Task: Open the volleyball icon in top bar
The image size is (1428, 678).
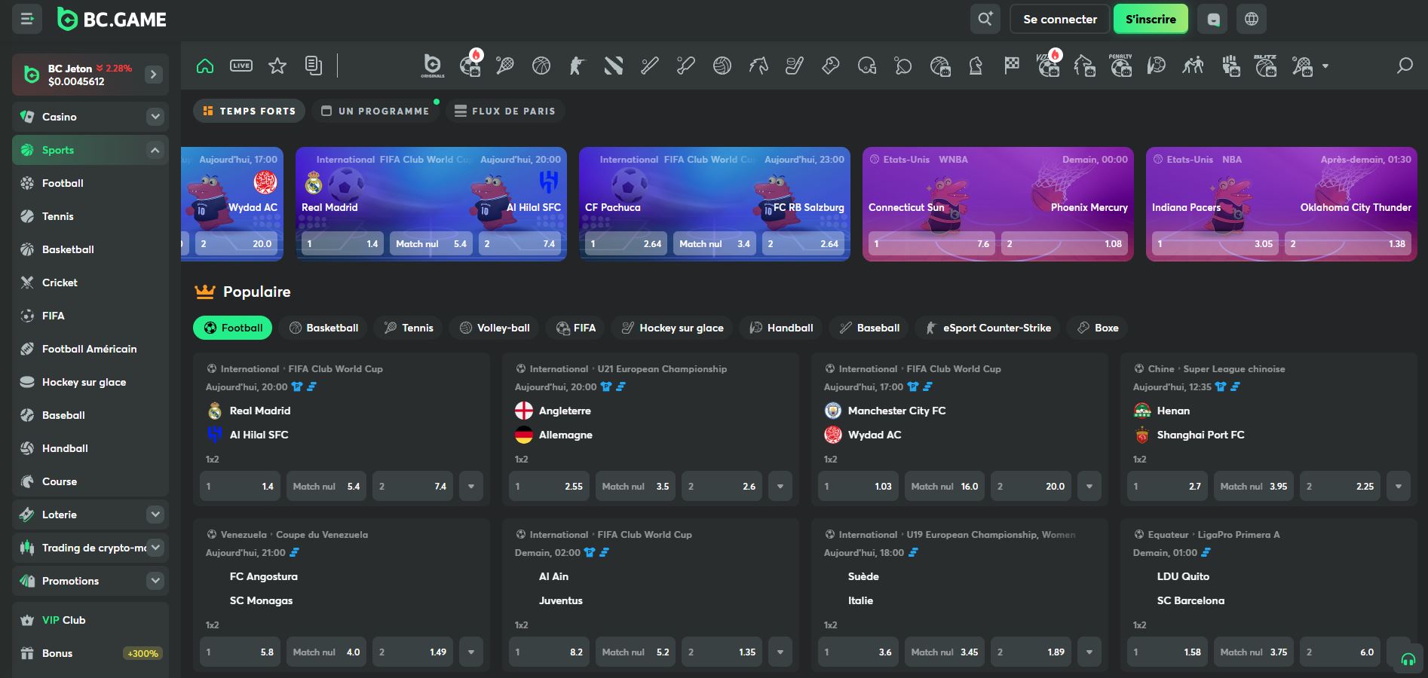Action: point(722,66)
